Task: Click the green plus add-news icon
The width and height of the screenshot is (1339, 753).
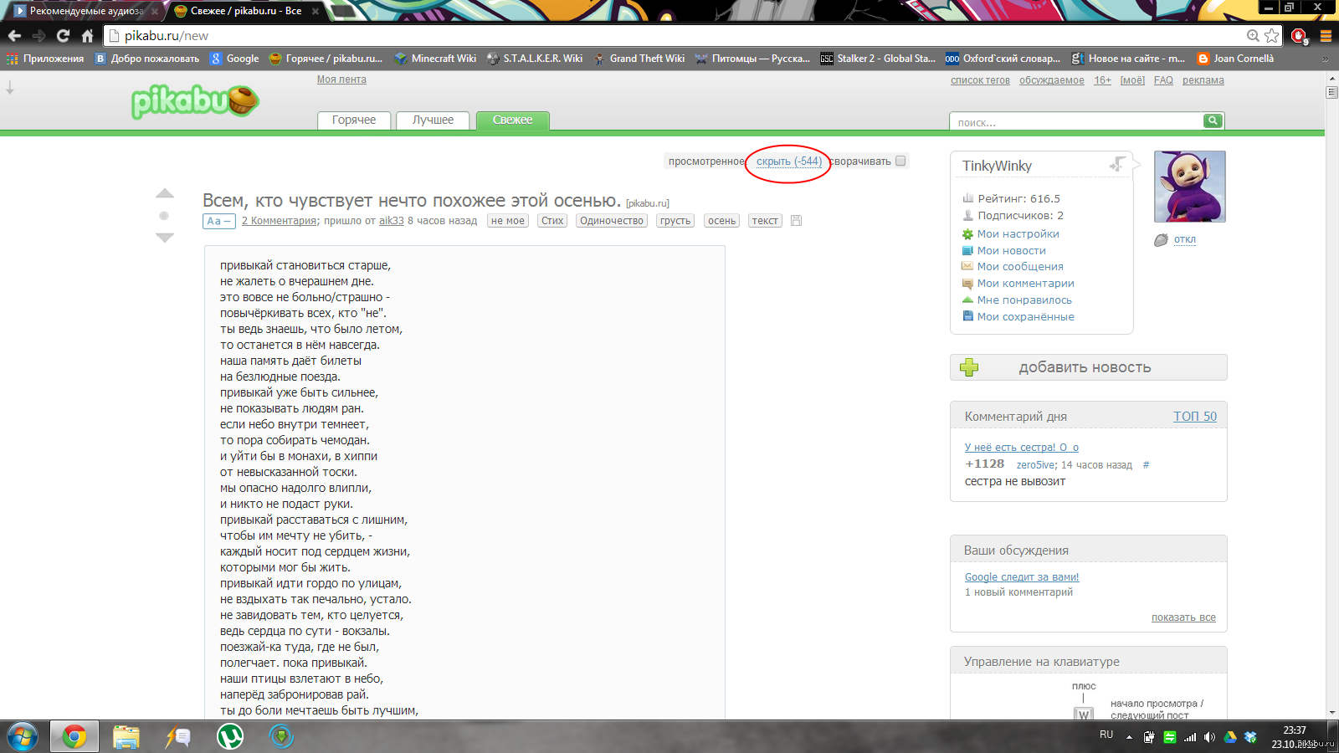Action: click(969, 367)
